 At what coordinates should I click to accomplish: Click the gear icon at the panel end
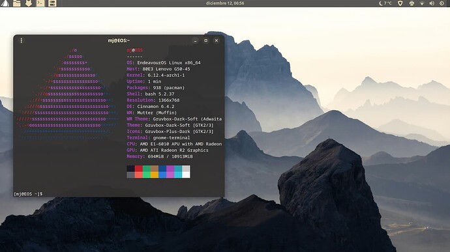(x=442, y=3)
